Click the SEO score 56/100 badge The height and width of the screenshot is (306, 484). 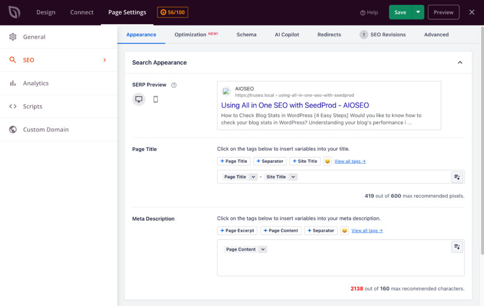[173, 12]
